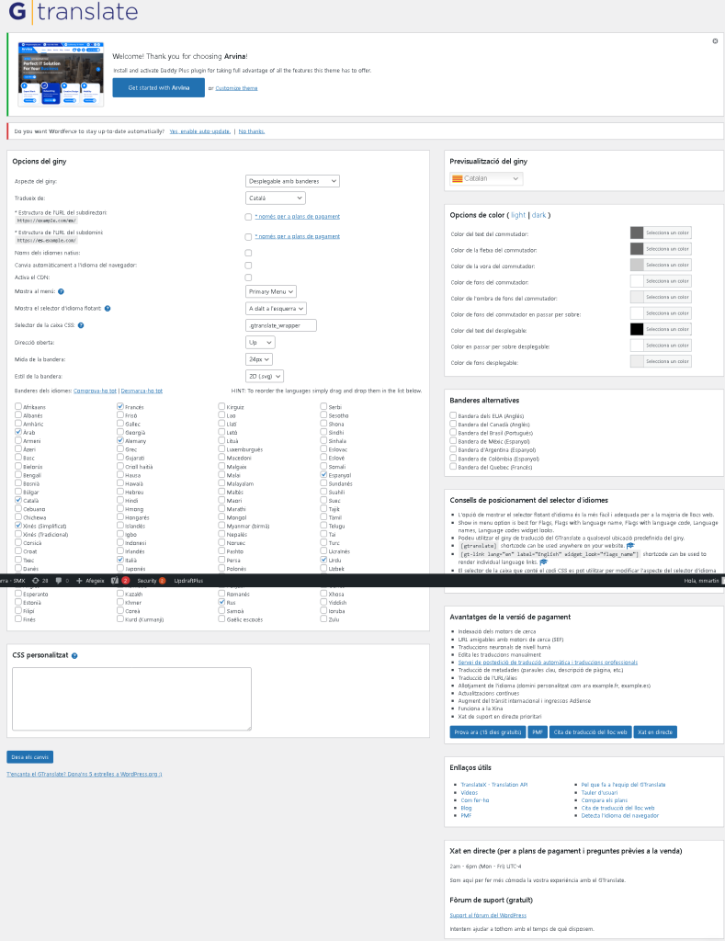Click the updates icon in the admin bar
This screenshot has height=941, width=725.
click(x=35, y=581)
